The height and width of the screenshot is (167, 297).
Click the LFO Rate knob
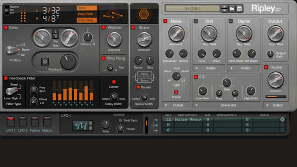[x=106, y=124]
